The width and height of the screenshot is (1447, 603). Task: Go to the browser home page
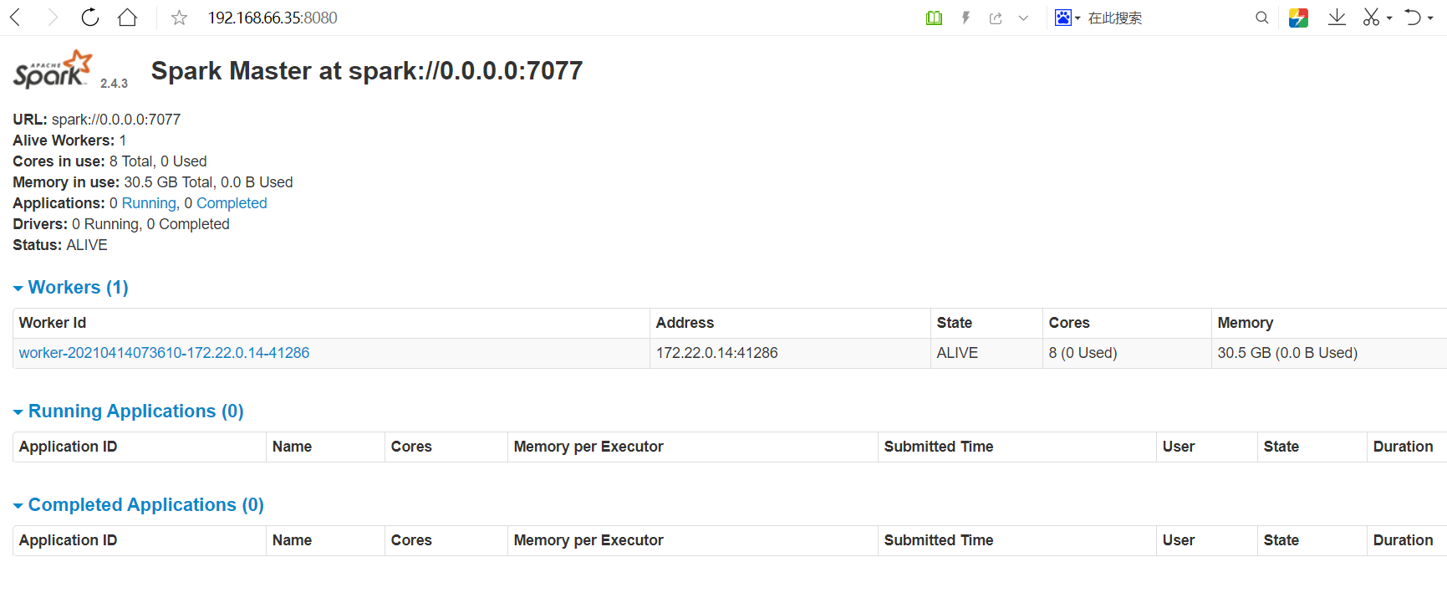[127, 18]
